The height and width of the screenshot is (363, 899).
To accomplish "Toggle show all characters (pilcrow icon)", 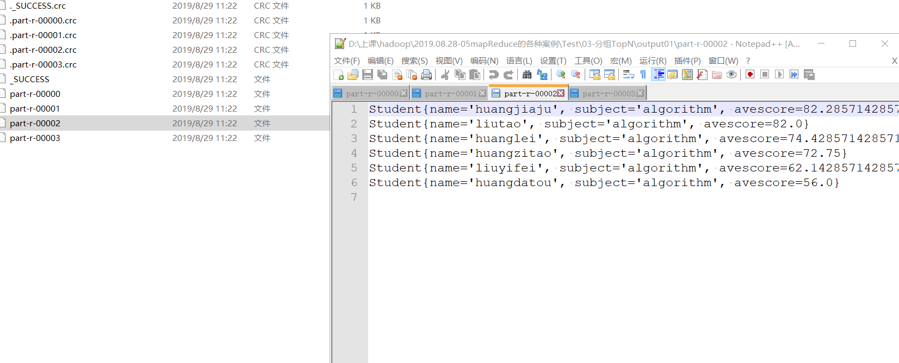I will pos(643,75).
